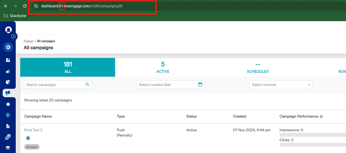Click the Clicks: 2 progress bar
Screen dimensions: 346x153
tap(313, 145)
